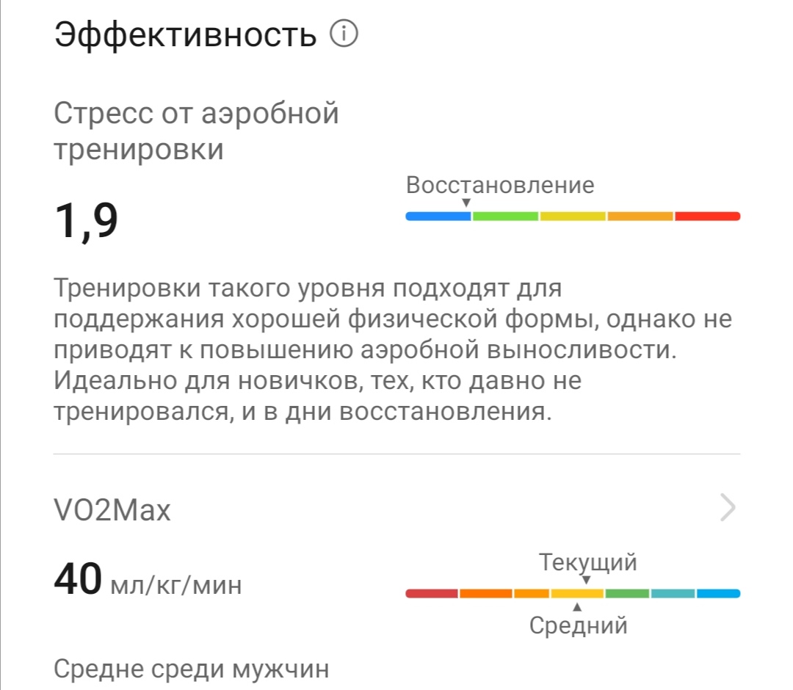Select the yellow segment of aerobic stress bar

[x=573, y=217]
